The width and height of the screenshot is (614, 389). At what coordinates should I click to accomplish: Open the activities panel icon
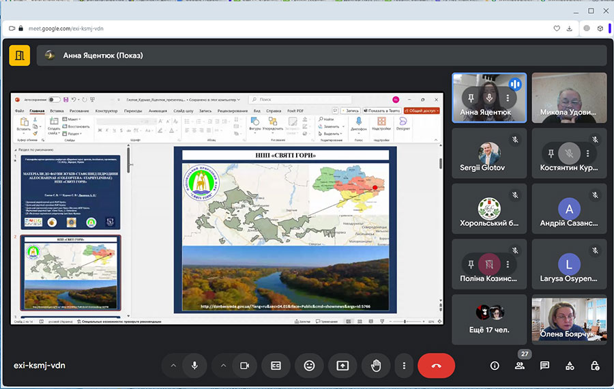click(570, 366)
